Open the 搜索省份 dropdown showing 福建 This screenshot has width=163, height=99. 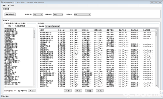[x=58, y=14]
